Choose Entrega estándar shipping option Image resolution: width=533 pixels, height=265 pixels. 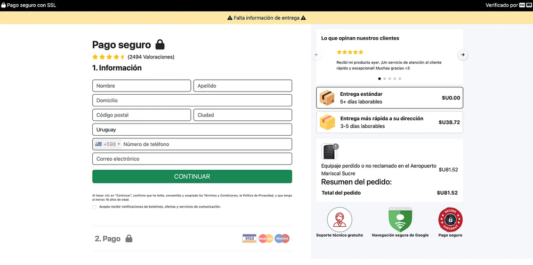390,98
